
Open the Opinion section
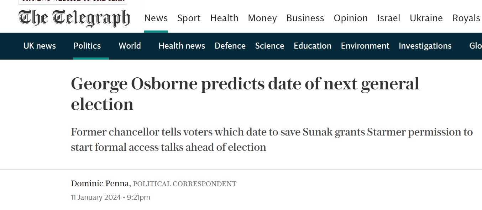(351, 18)
